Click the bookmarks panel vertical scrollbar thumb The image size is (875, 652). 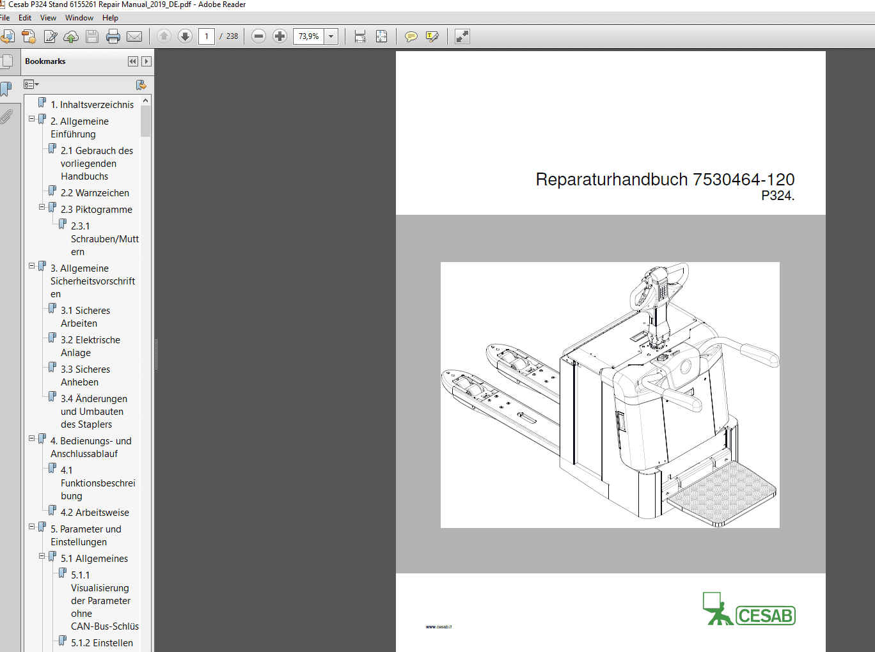(146, 121)
